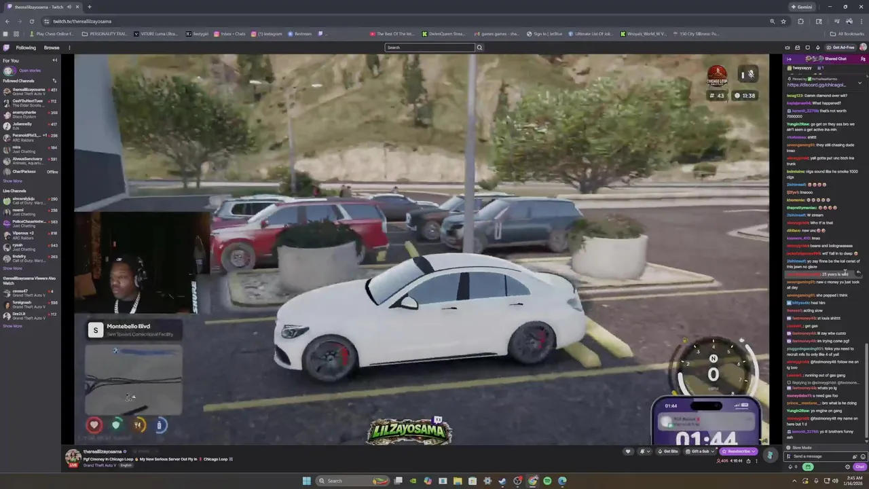Open PERSONALITY TRAI... bookmark folder

105,33
